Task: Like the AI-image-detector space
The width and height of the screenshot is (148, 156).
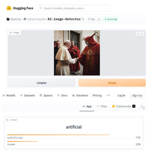Action: (x=91, y=19)
